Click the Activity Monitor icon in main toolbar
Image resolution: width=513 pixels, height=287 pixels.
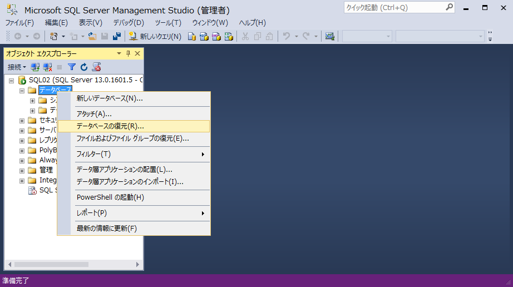(x=330, y=36)
